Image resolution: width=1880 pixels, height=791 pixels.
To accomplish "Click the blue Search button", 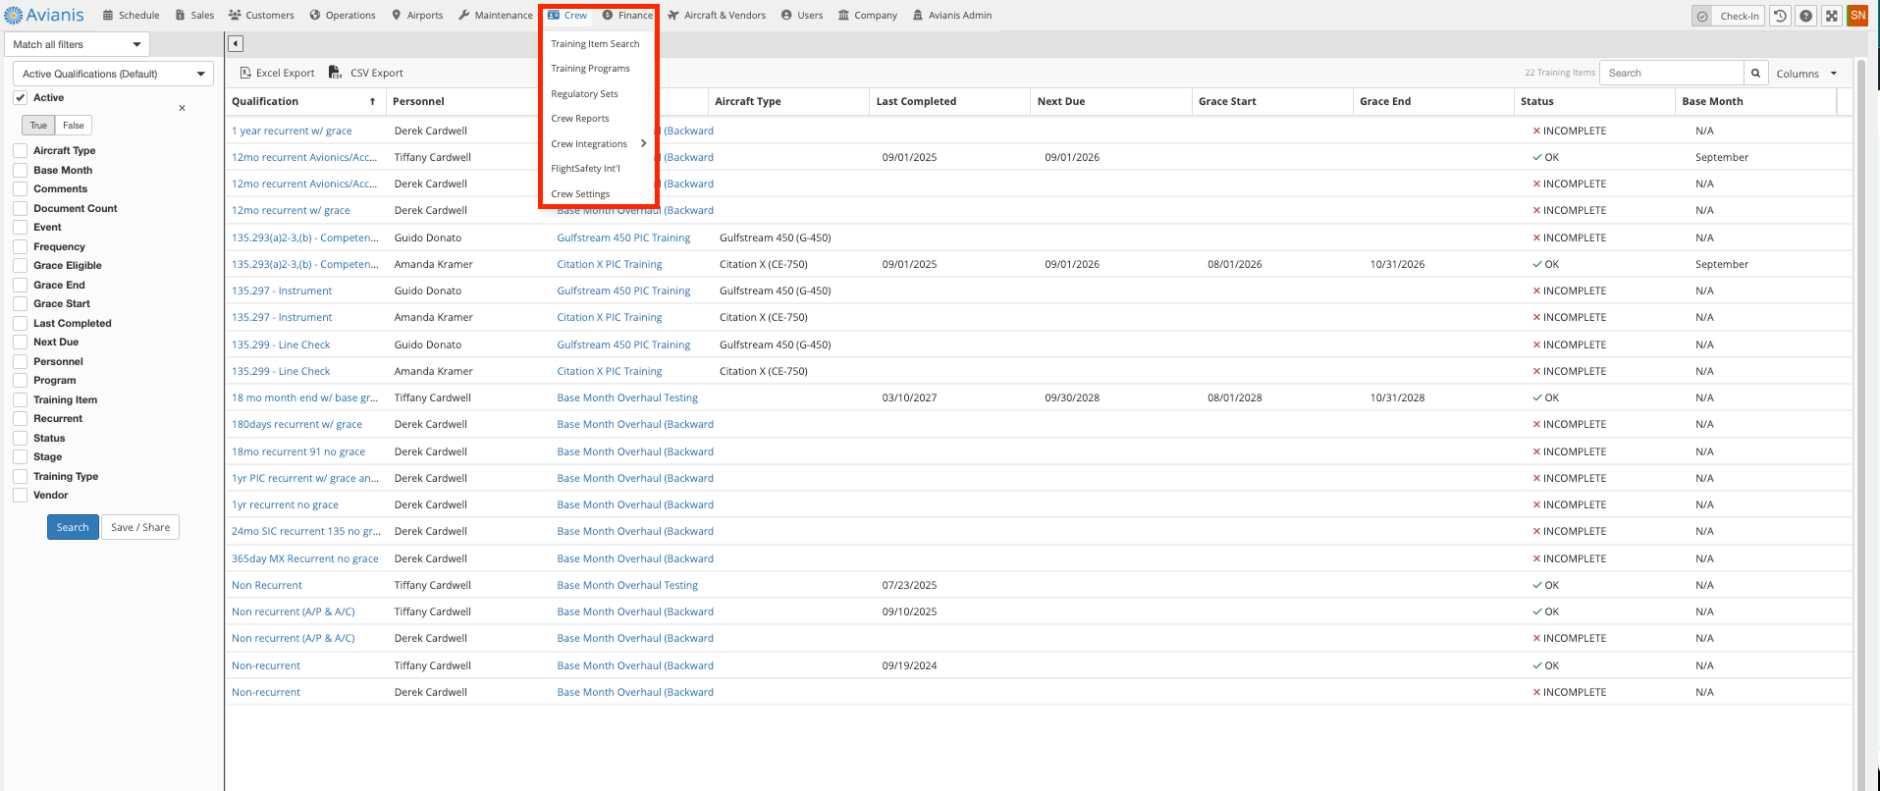I will pos(73,528).
